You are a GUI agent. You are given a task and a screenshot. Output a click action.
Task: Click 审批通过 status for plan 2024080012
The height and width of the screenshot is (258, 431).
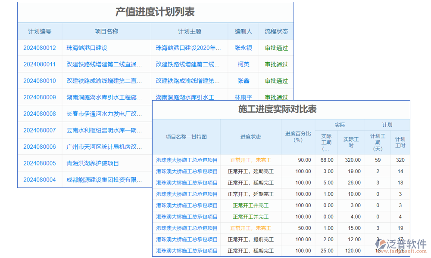pos(276,48)
